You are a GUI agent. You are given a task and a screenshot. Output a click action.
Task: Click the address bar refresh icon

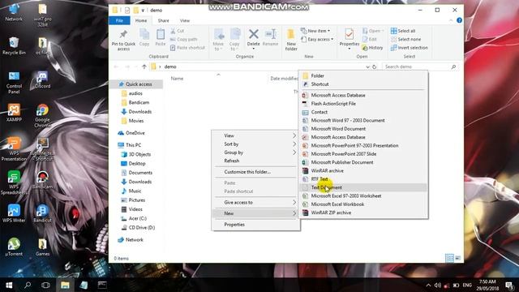[375, 67]
